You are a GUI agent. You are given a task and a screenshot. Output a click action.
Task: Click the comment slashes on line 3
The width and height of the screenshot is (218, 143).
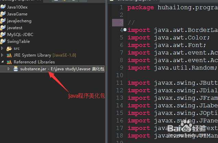[x=131, y=23]
